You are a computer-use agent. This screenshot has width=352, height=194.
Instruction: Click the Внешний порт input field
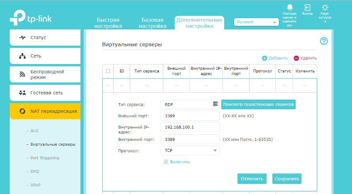(x=190, y=116)
